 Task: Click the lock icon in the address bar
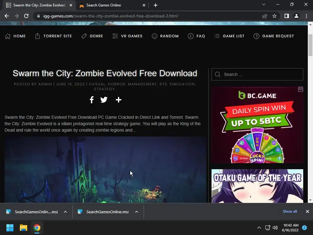coord(39,16)
